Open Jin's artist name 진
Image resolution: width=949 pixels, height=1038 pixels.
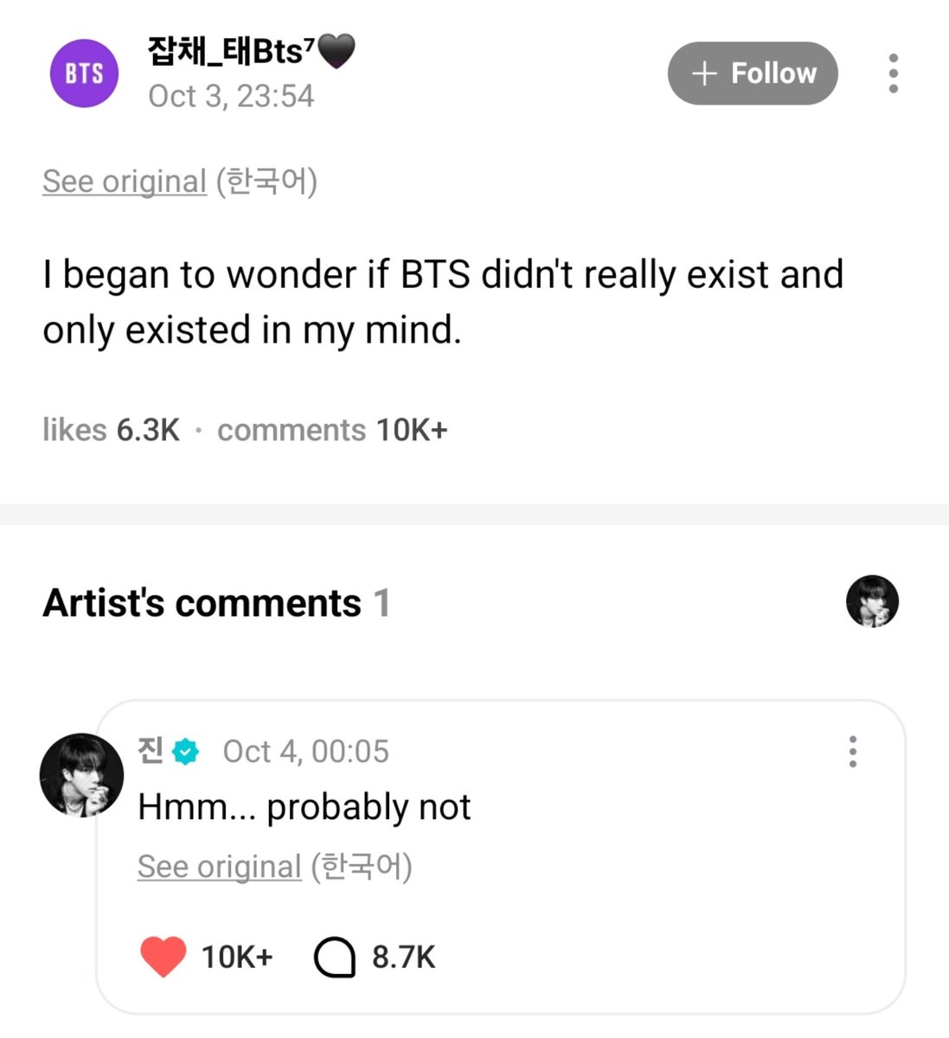click(x=151, y=751)
